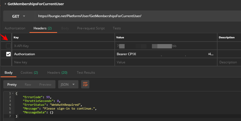Open the Tests tab
Viewport: 241px width, 121px height.
(117, 28)
